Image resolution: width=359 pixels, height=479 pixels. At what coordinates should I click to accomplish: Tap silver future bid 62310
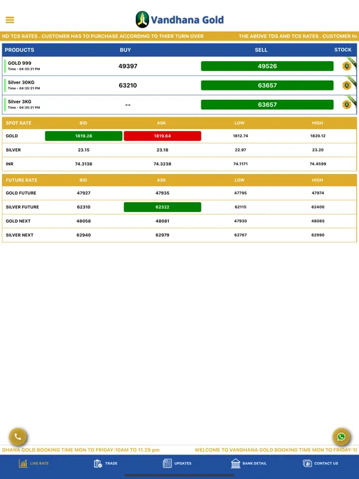point(84,207)
